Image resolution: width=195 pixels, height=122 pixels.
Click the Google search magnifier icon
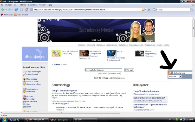point(192,10)
